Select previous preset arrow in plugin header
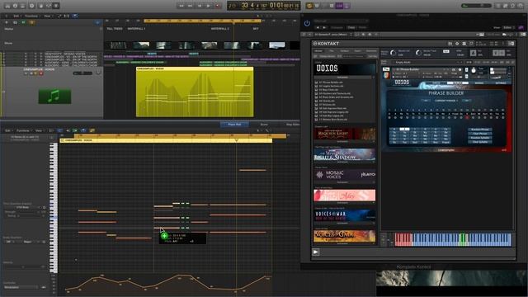Viewport: 528px width, 297px height. 318,27
